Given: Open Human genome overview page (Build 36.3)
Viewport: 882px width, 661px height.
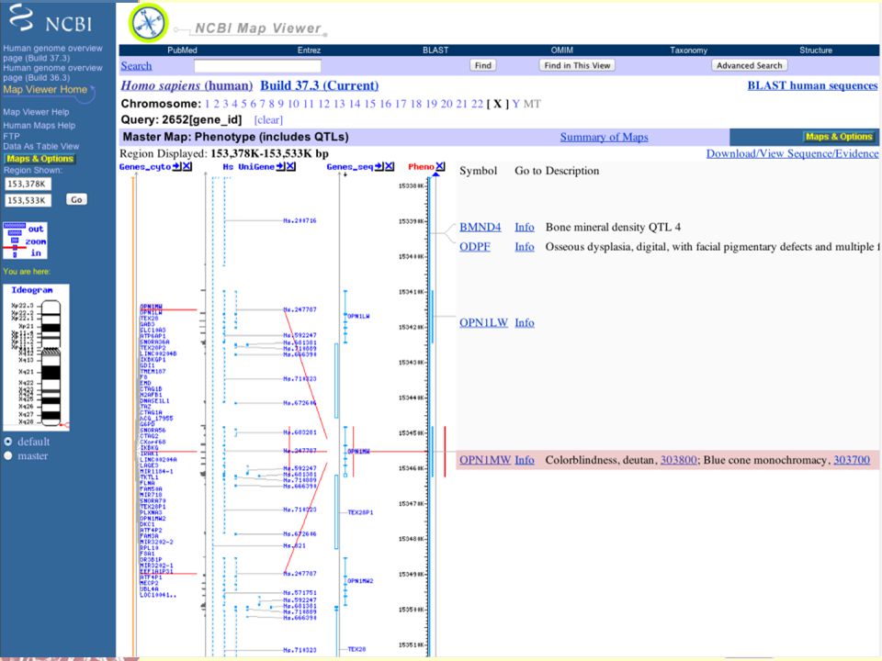Looking at the screenshot, I should [53, 73].
